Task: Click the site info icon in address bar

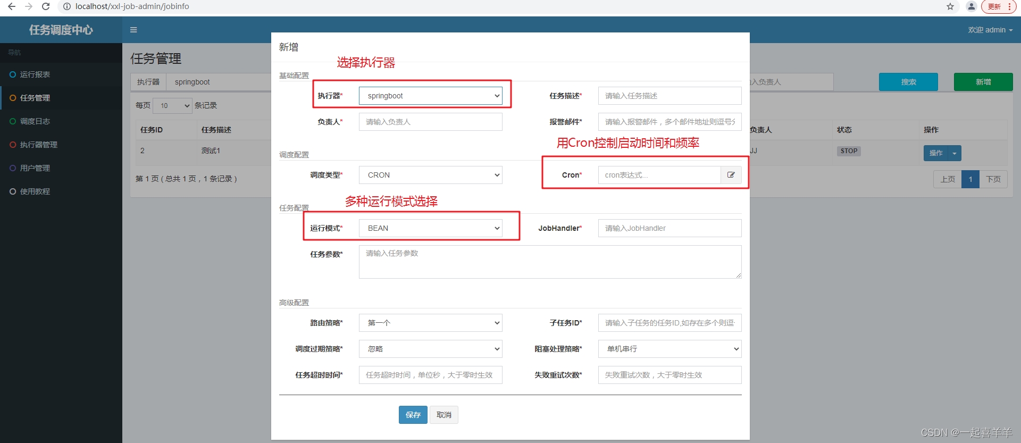Action: tap(67, 6)
